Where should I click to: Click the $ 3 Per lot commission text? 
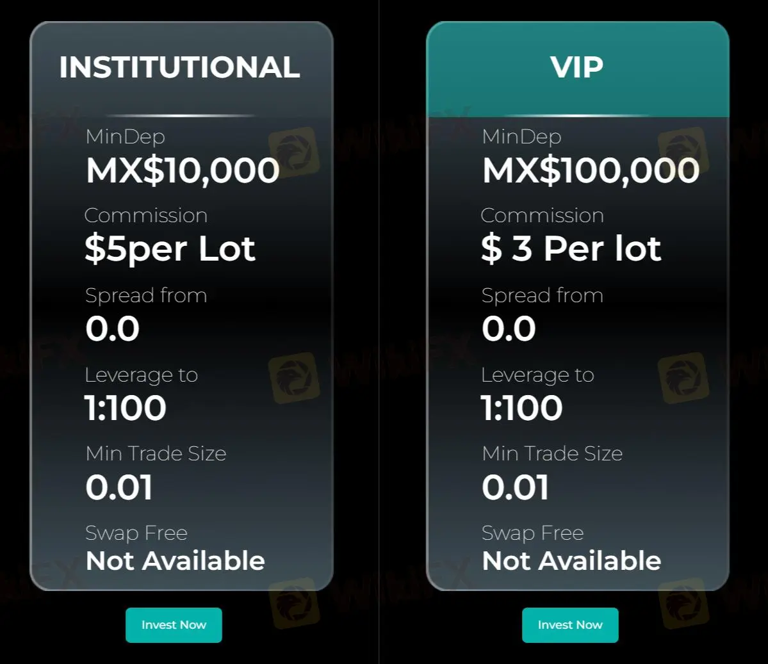pyautogui.click(x=571, y=249)
